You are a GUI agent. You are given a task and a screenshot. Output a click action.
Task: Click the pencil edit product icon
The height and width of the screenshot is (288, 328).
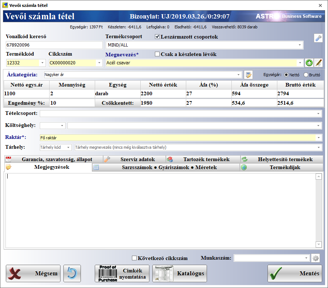319,63
